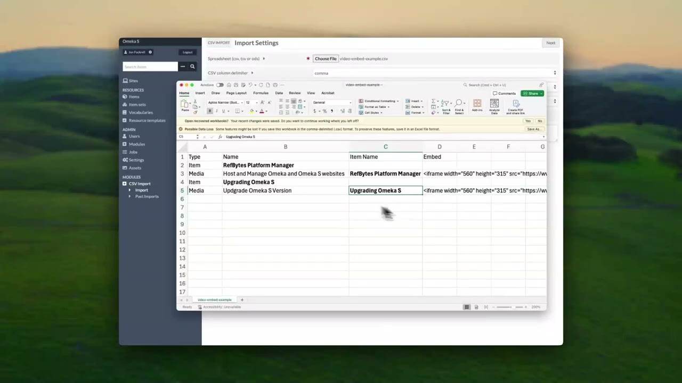Toggle Italic formatting

click(217, 111)
